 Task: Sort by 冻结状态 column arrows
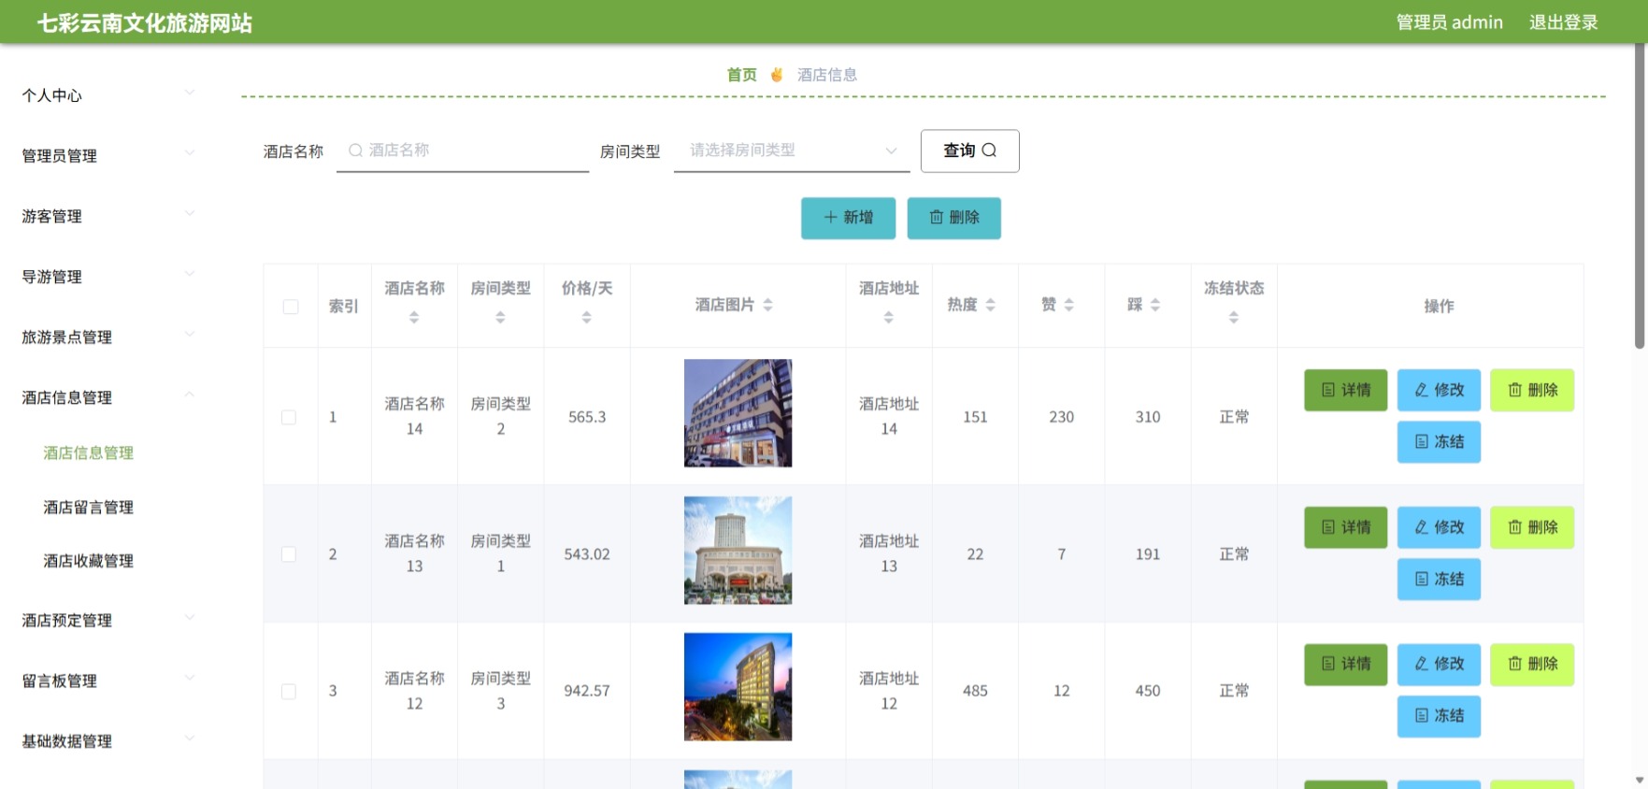point(1233,318)
